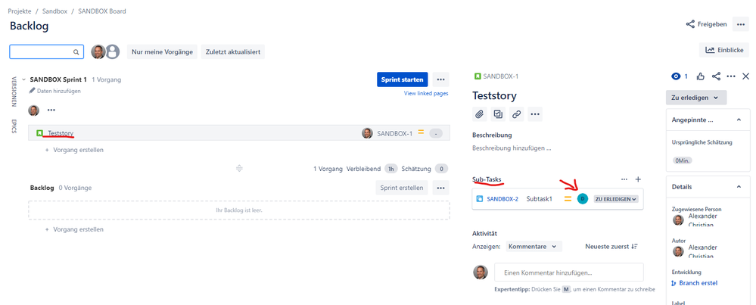Click the search magnifier icon

(76, 52)
